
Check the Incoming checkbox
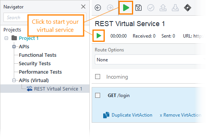(97, 77)
